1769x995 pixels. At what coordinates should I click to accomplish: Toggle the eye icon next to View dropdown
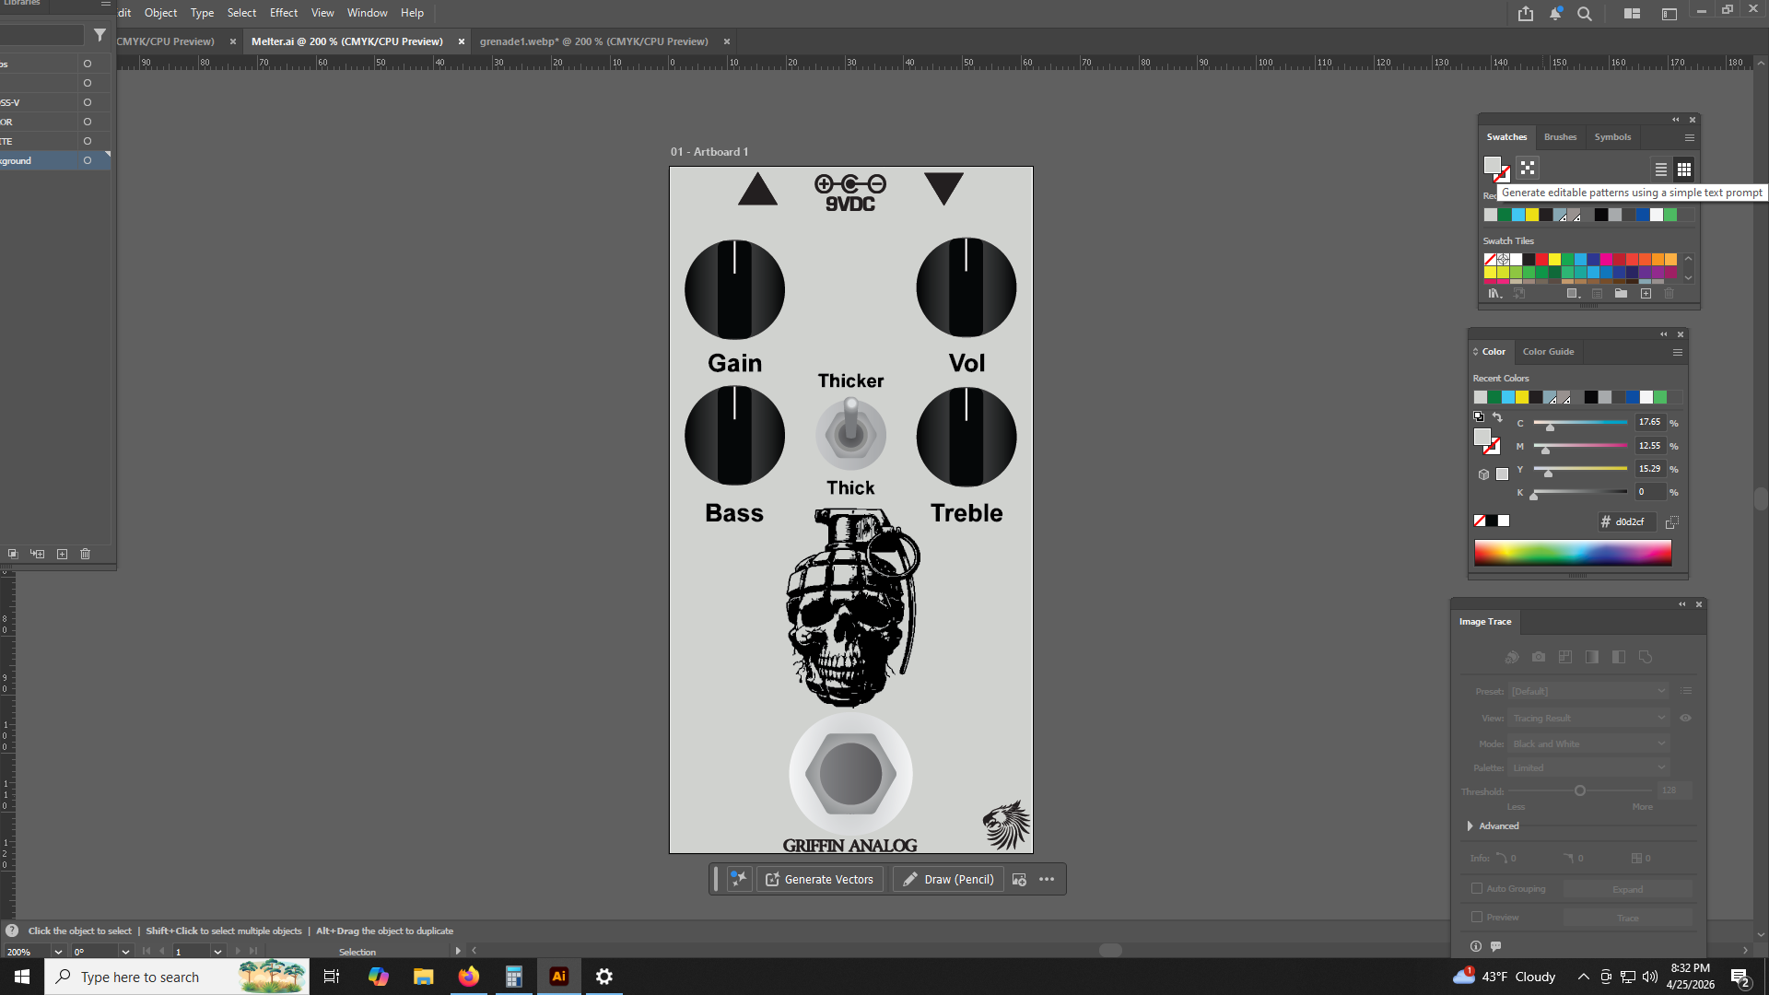pos(1686,718)
